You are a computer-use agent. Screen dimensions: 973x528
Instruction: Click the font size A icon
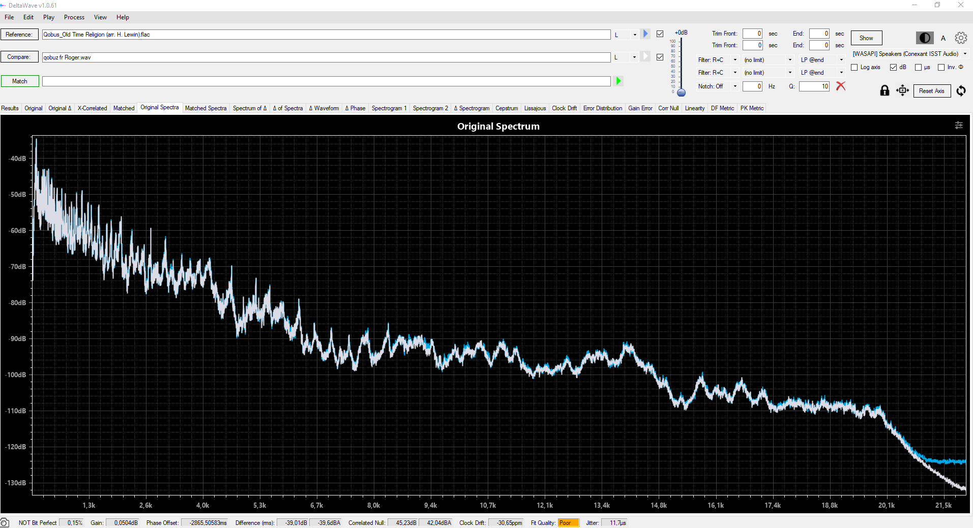tap(943, 38)
